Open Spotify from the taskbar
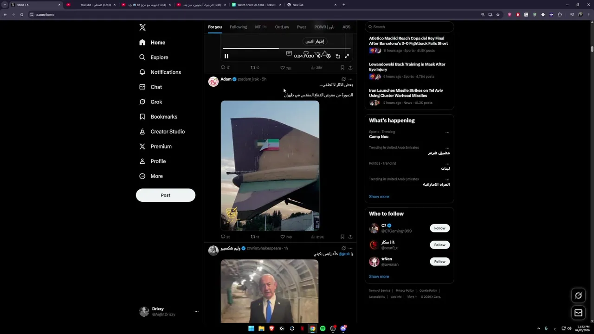This screenshot has height=334, width=594. coord(323,328)
